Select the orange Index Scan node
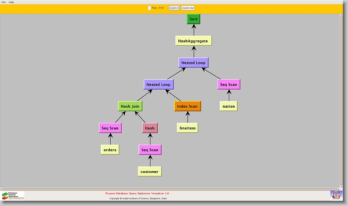Image resolution: width=348 pixels, height=206 pixels. point(187,106)
